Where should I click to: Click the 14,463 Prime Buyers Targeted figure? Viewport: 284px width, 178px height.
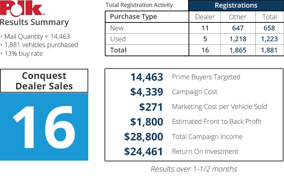147,77
